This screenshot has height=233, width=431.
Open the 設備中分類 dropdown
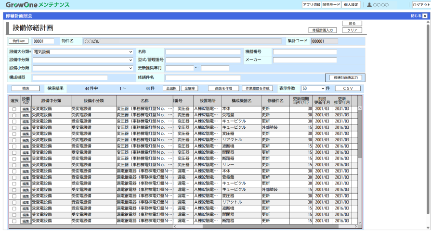[x=83, y=60]
